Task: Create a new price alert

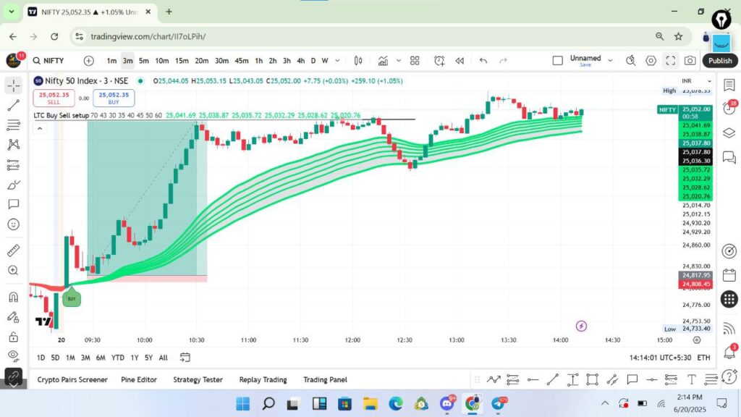Action: pos(439,61)
